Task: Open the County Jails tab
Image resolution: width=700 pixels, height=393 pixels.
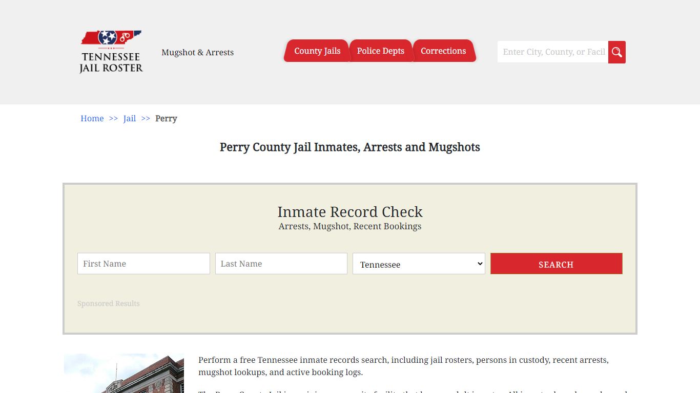Action: pyautogui.click(x=317, y=51)
